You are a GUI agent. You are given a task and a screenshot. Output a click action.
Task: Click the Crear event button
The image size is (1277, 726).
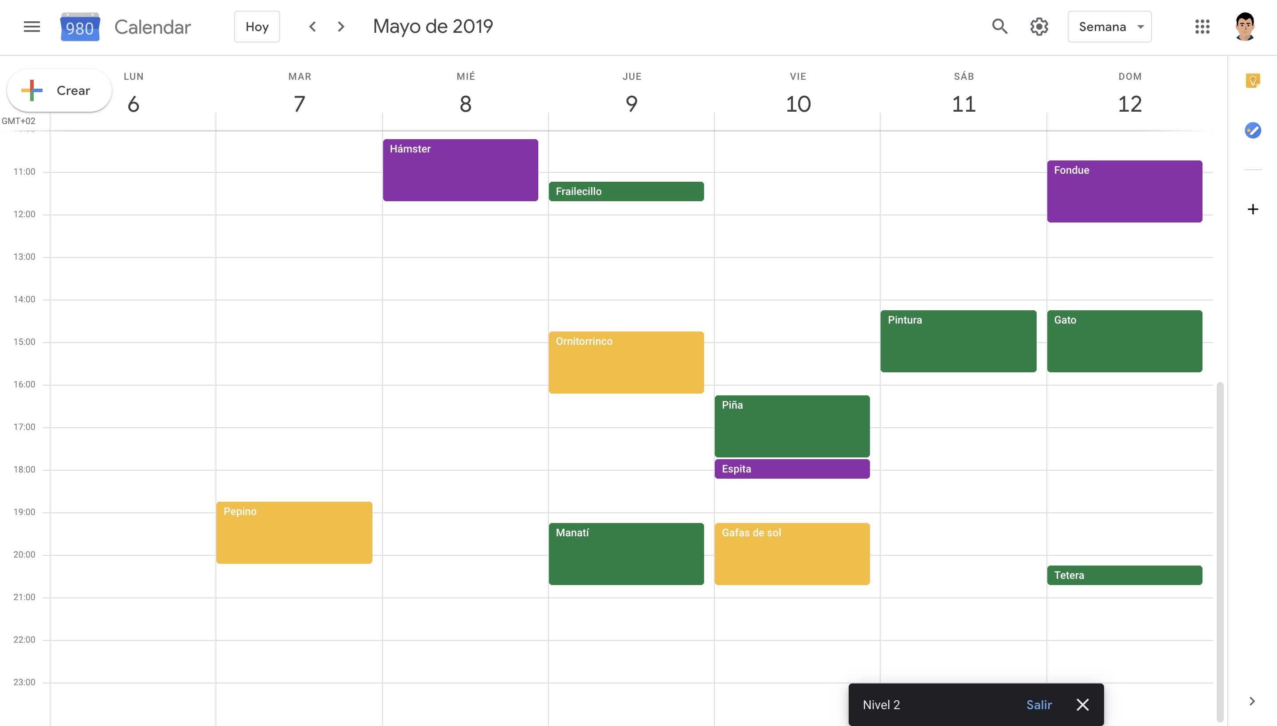click(59, 90)
